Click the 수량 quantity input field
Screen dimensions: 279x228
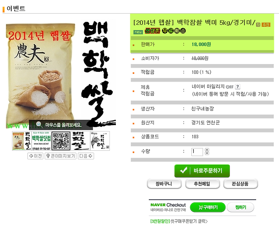(x=197, y=152)
